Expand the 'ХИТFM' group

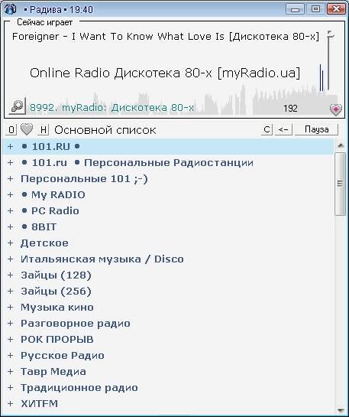11,404
